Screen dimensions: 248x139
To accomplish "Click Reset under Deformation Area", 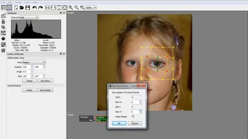I will pos(29,81).
